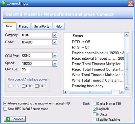
Task: Check the Rotator start option
Action: 94,114
